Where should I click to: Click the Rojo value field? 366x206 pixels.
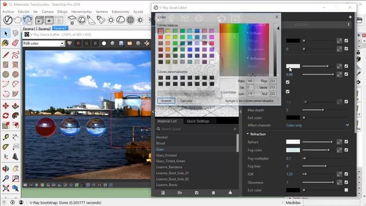coord(272,81)
